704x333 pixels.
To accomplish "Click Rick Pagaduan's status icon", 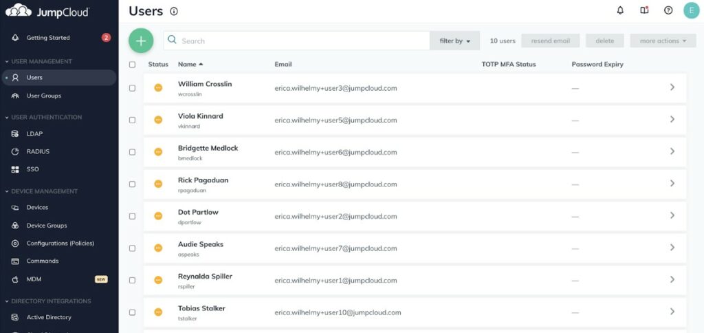I will click(158, 184).
